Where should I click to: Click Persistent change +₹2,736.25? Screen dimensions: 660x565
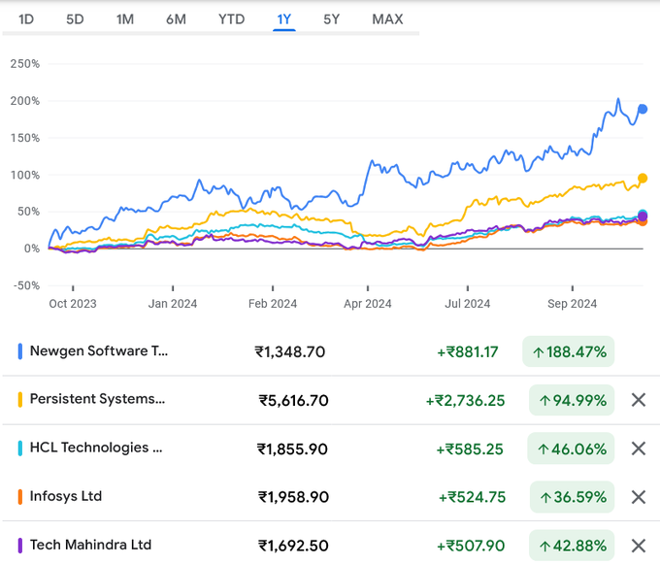(x=465, y=400)
